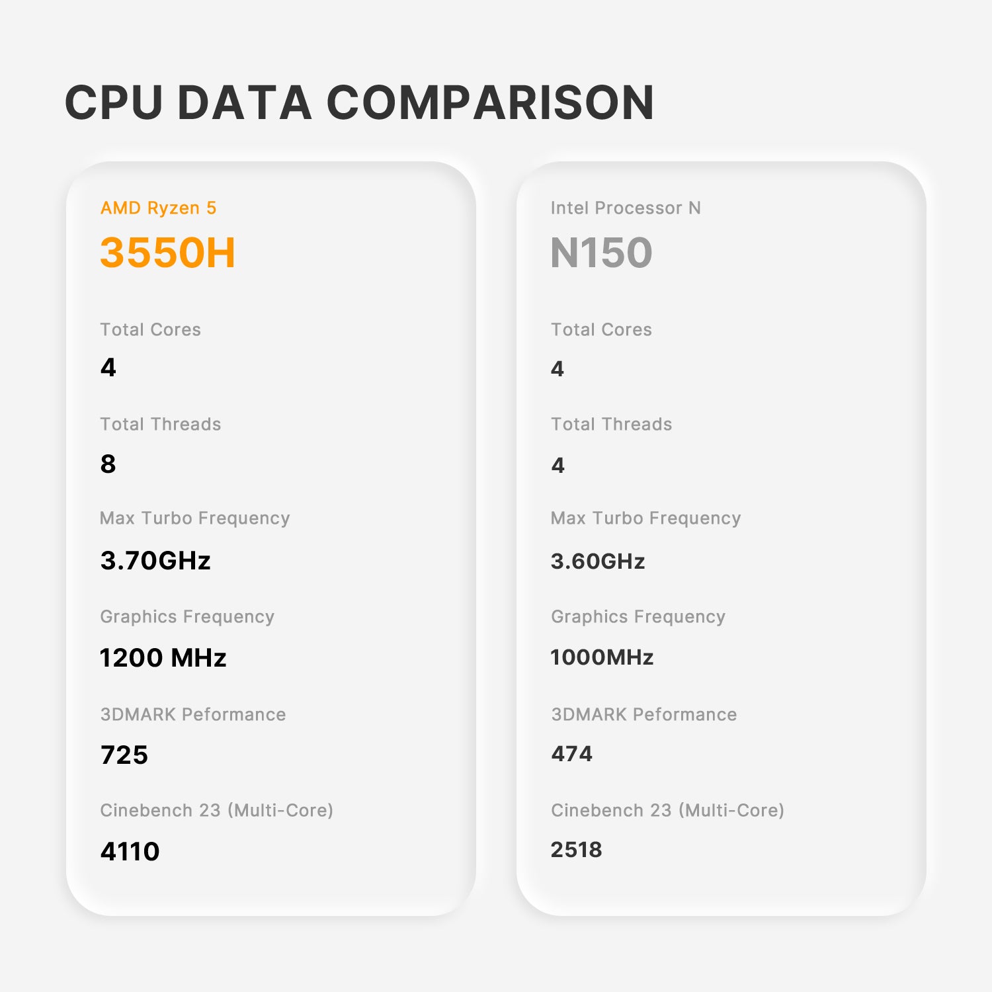Select the orange 3550H model title
The width and height of the screenshot is (992, 992).
point(167,252)
